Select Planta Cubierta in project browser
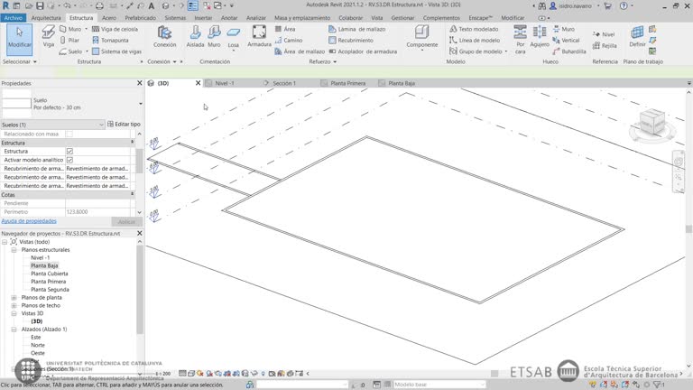 coord(49,274)
